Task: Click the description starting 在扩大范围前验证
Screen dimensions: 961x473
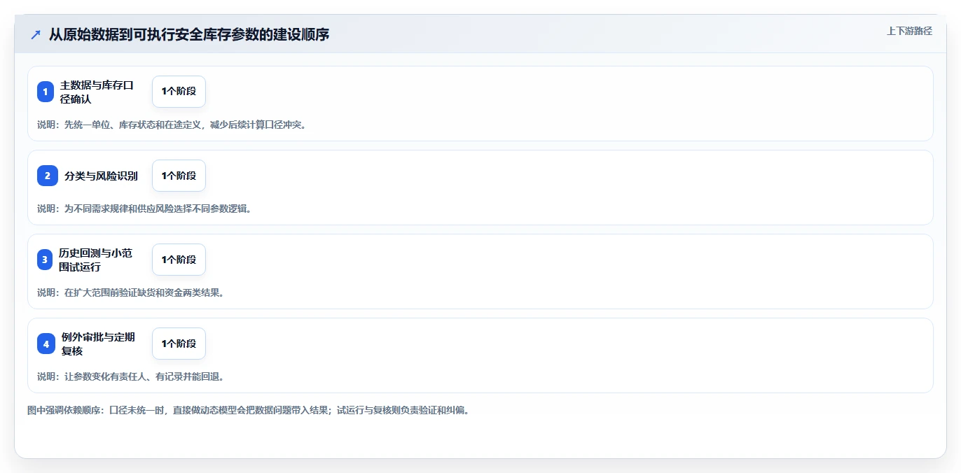Action: tap(131, 292)
